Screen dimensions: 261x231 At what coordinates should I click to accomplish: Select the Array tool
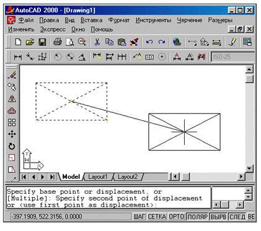tap(12, 122)
